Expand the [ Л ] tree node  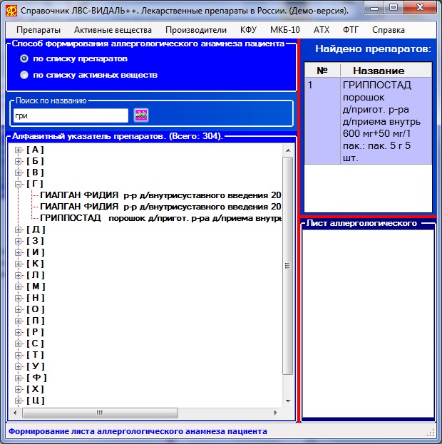pos(18,276)
